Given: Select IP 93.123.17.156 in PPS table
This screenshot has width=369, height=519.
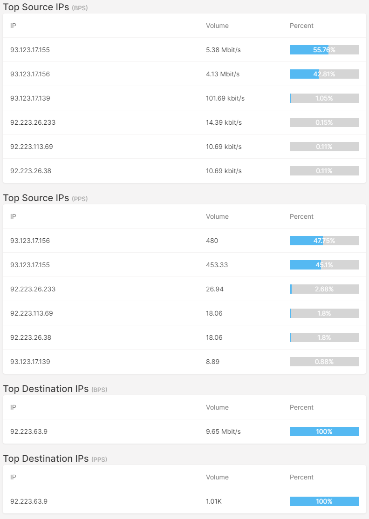Looking at the screenshot, I should [30, 241].
